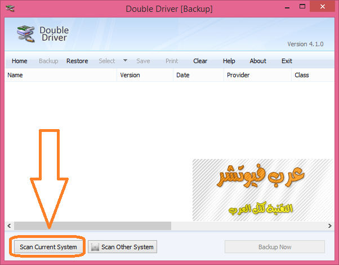Image resolution: width=339 pixels, height=265 pixels.
Task: Sort by the Provider column header
Action: pyautogui.click(x=257, y=75)
